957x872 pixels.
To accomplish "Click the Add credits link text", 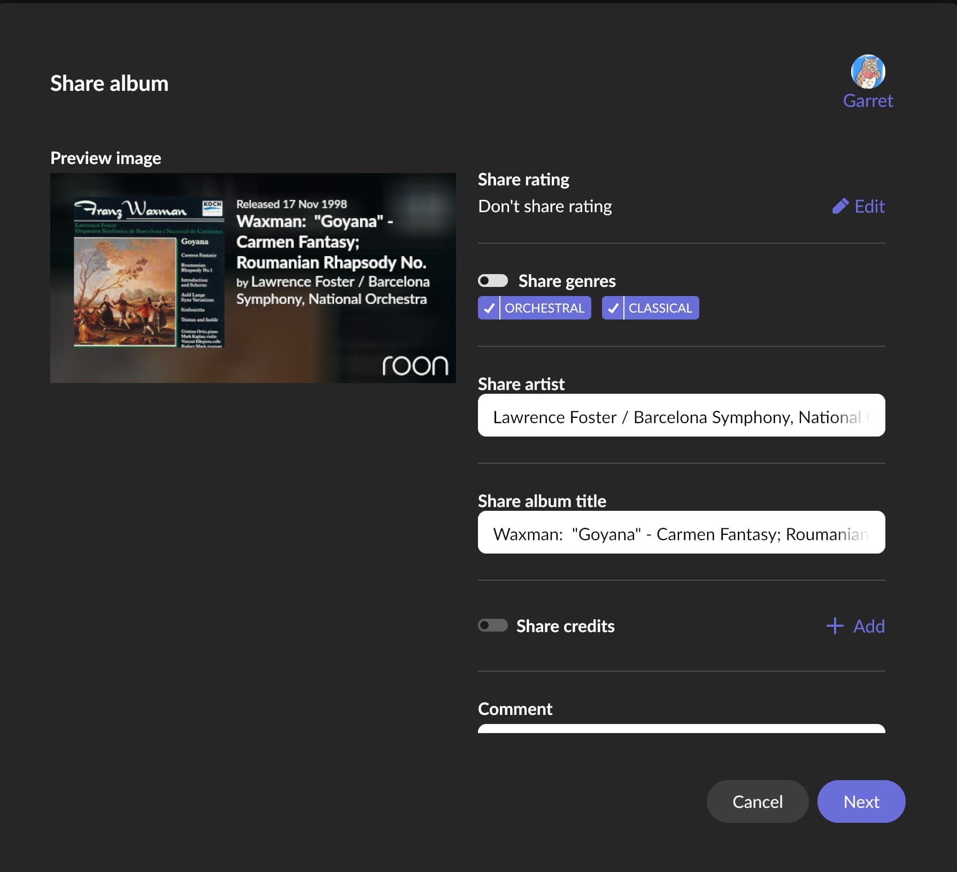I will point(869,626).
